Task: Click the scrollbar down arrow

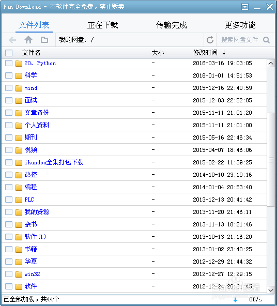Action: (271, 290)
